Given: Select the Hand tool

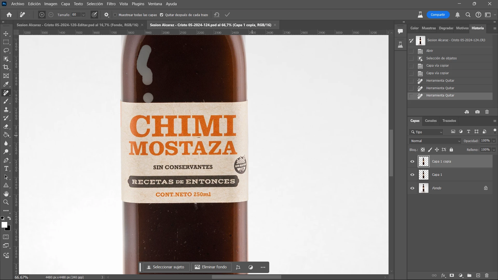Looking at the screenshot, I should click(x=6, y=194).
